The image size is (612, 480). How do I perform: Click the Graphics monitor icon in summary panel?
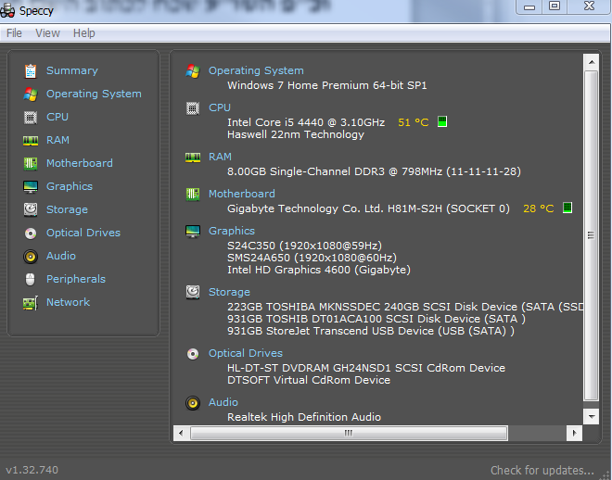click(x=193, y=232)
